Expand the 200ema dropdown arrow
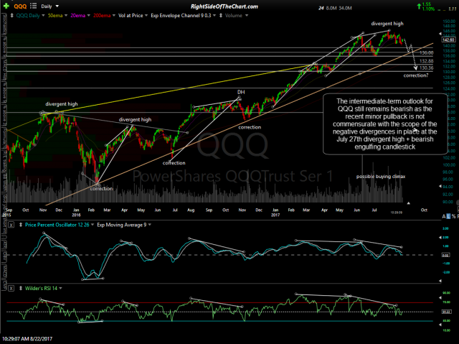Screen dimensions: 459x344 (113, 16)
